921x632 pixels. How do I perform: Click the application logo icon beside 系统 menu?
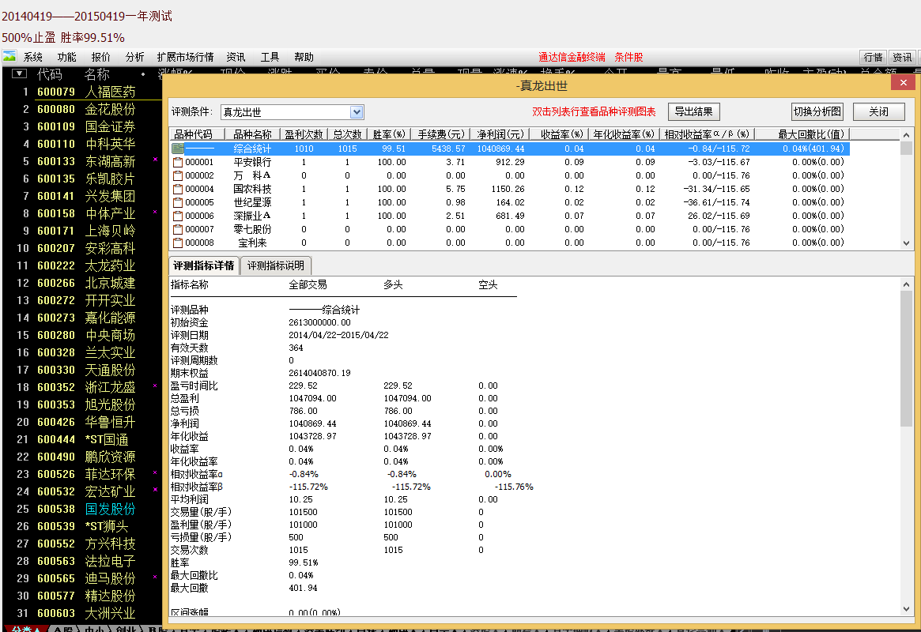pyautogui.click(x=9, y=56)
